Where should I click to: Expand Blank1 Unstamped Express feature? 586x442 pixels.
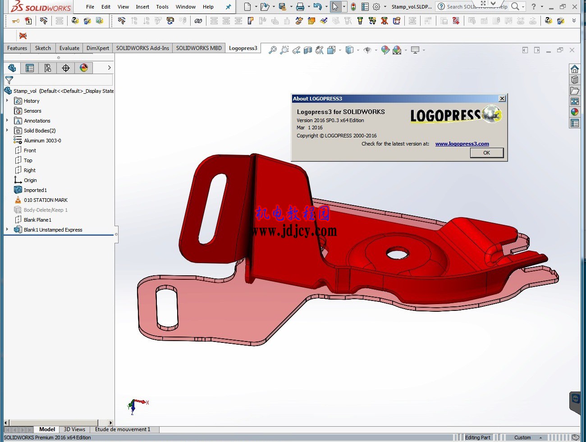click(x=7, y=230)
